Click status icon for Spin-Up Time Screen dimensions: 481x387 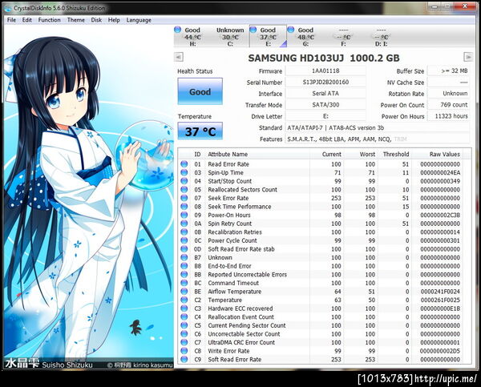coord(184,172)
